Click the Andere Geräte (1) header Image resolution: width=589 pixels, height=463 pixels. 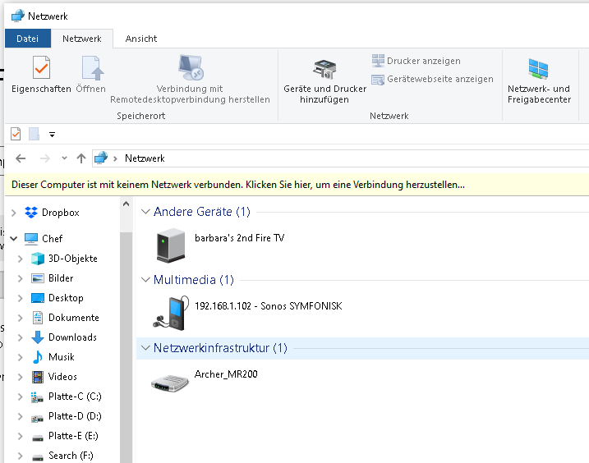[x=202, y=212]
